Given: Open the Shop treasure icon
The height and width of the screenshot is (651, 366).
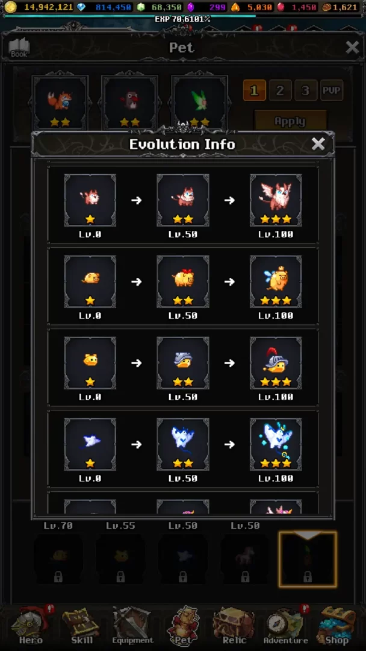Looking at the screenshot, I should click(337, 625).
